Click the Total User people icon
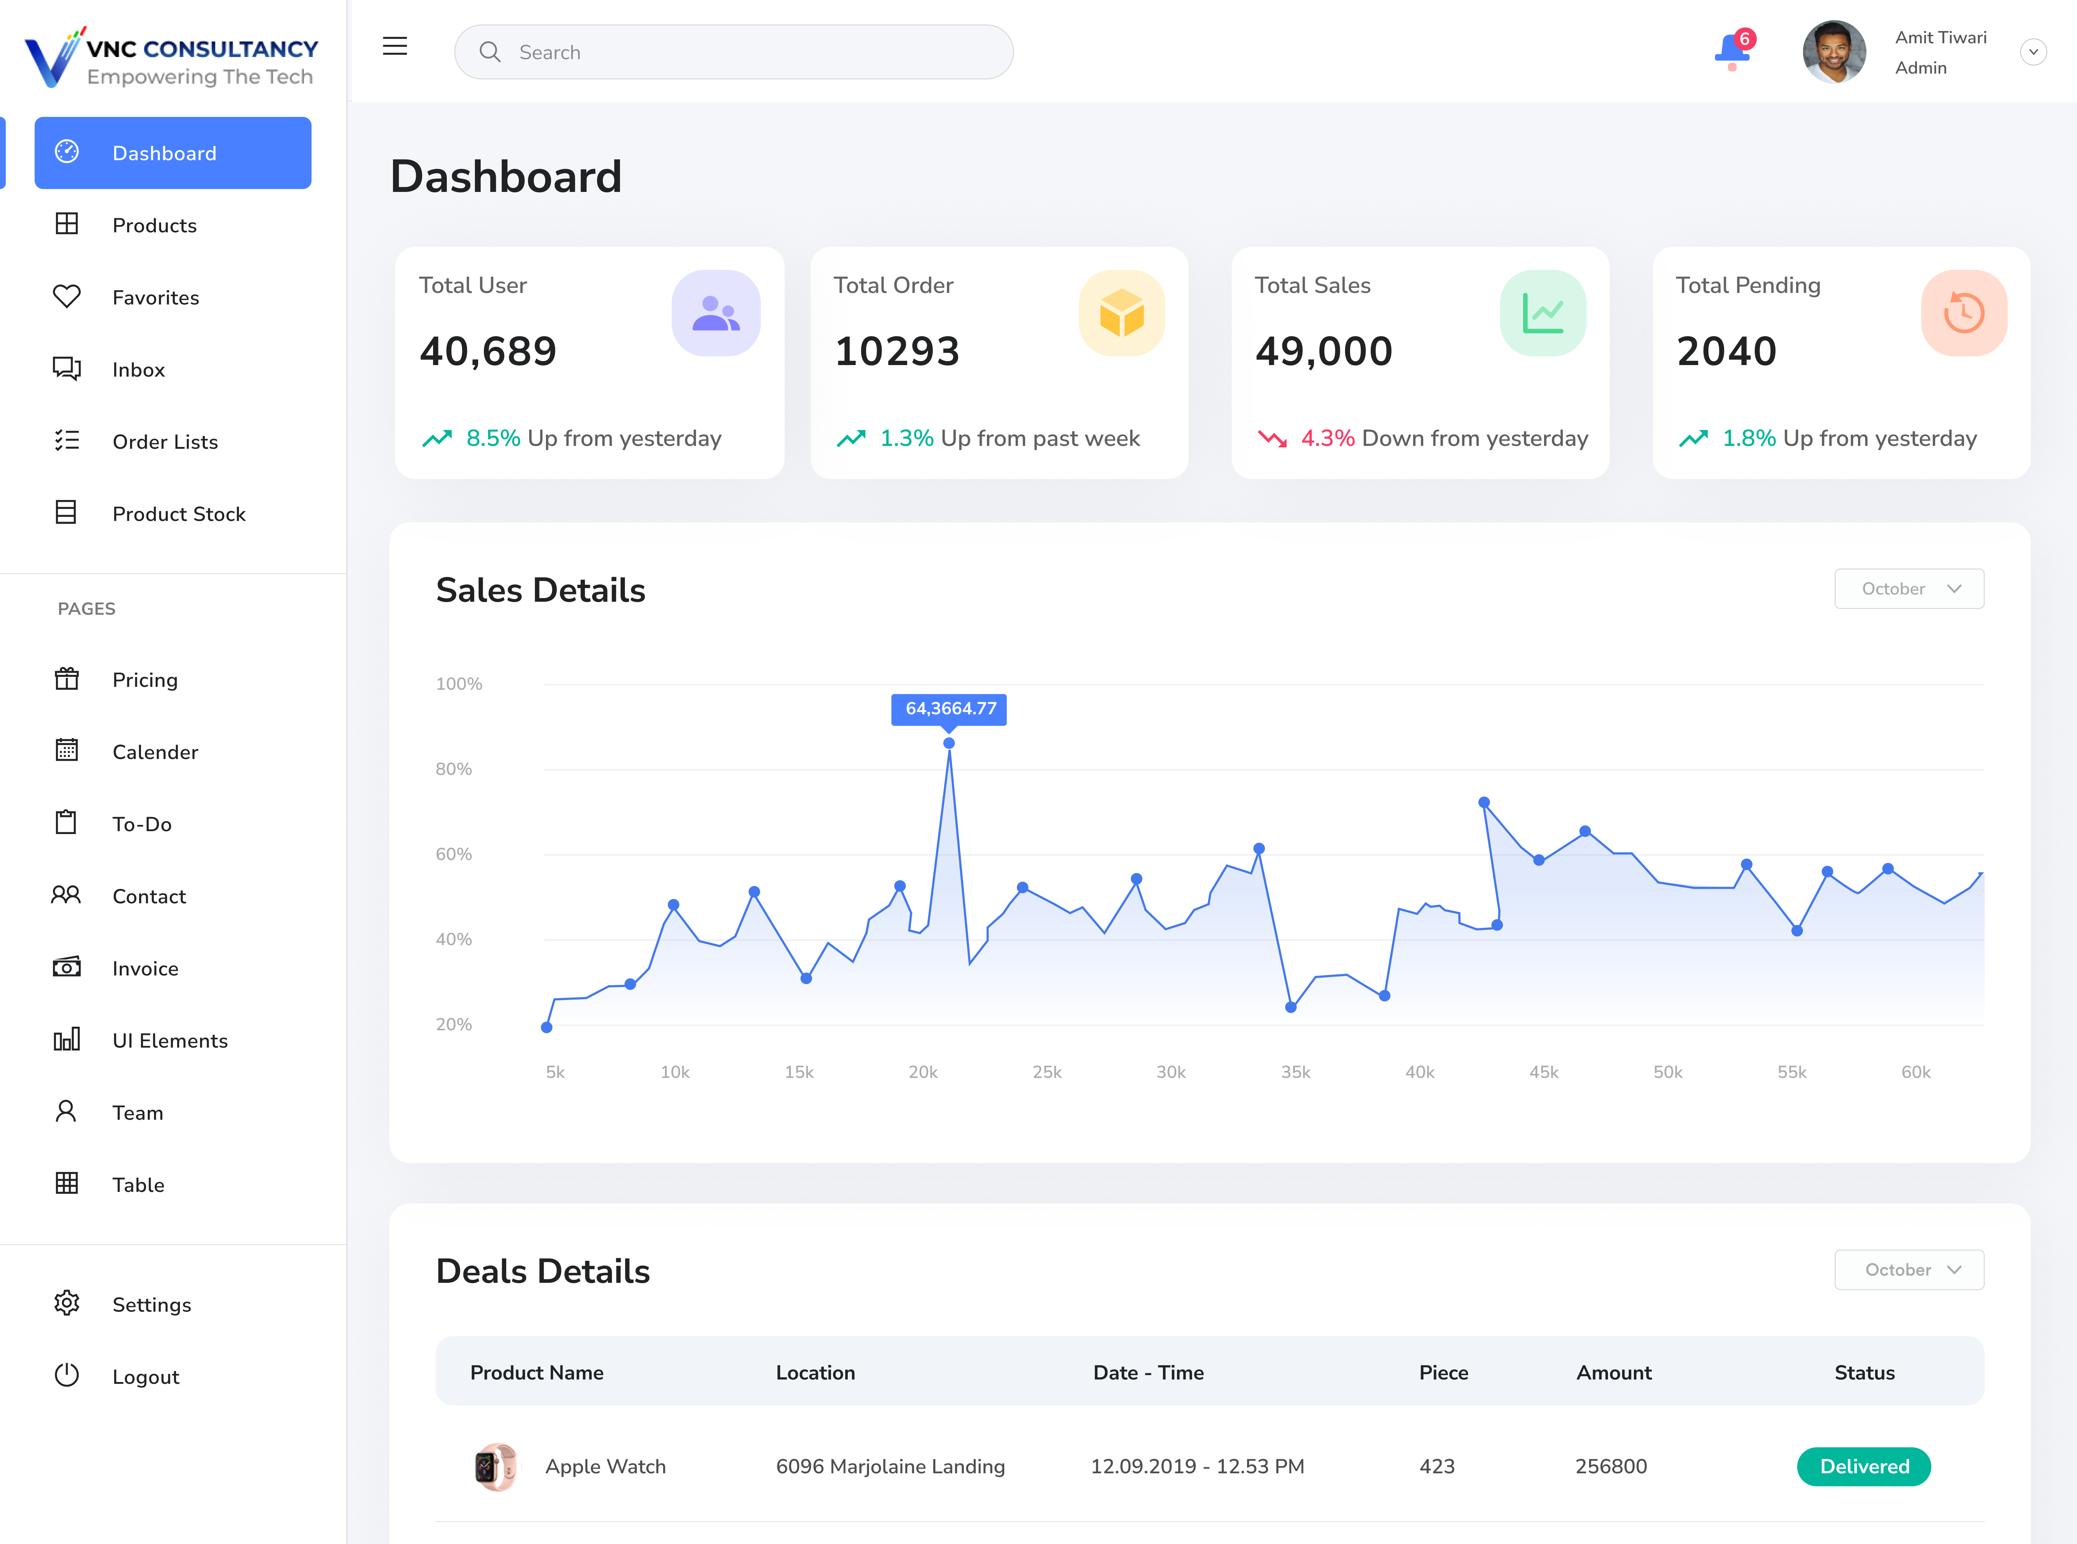This screenshot has height=1544, width=2077. [716, 313]
